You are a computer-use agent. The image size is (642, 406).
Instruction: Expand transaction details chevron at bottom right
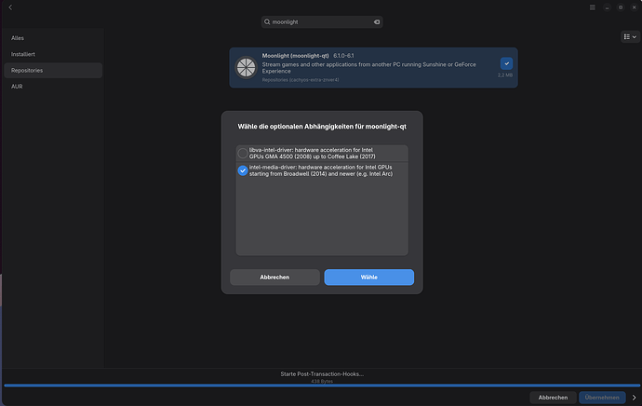click(635, 398)
